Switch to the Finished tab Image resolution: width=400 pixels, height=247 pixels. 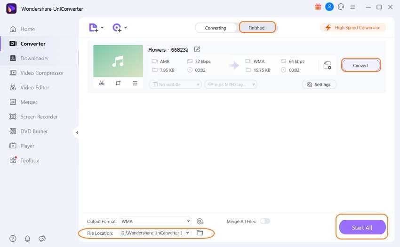pyautogui.click(x=256, y=28)
